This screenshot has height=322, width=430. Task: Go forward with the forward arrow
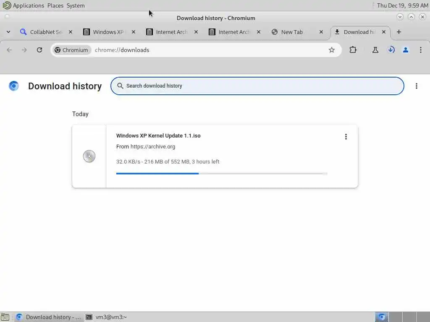pos(24,50)
